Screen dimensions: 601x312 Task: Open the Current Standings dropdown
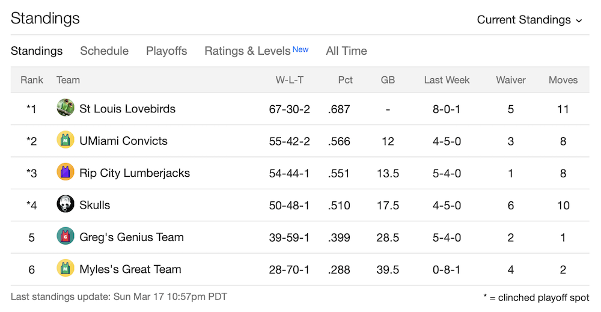click(529, 20)
